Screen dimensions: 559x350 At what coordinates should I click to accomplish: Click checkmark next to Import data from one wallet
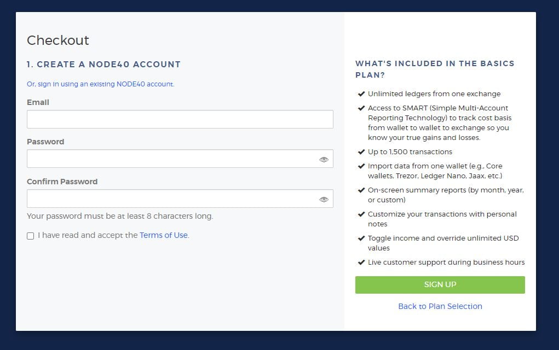(x=361, y=166)
